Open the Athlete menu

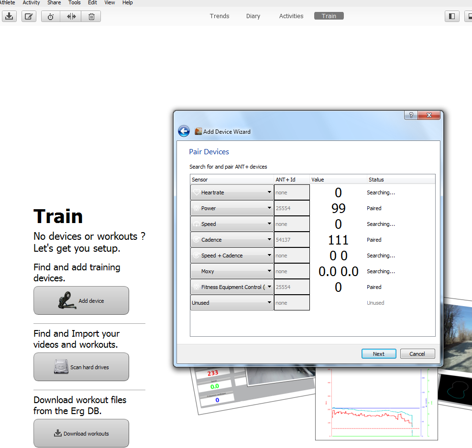click(7, 3)
